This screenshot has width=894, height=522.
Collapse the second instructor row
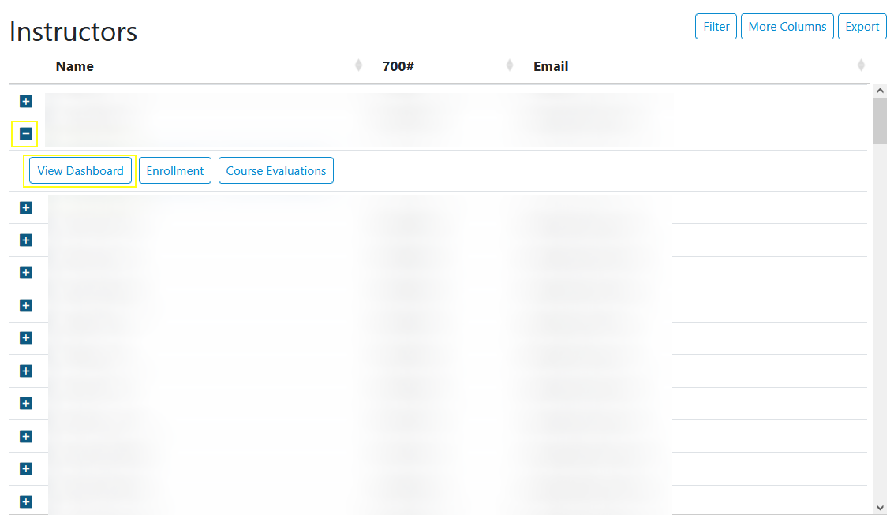[x=26, y=134]
